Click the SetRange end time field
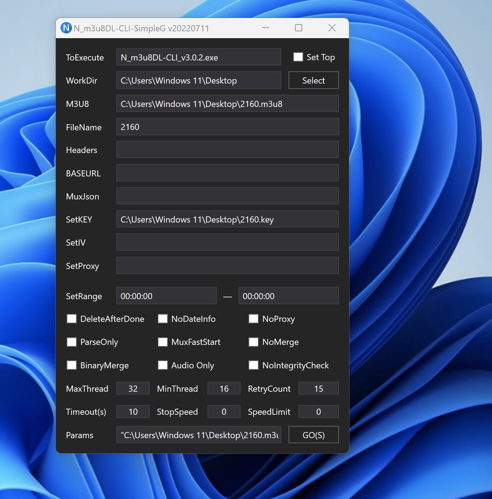The width and height of the screenshot is (492, 499). (x=289, y=296)
